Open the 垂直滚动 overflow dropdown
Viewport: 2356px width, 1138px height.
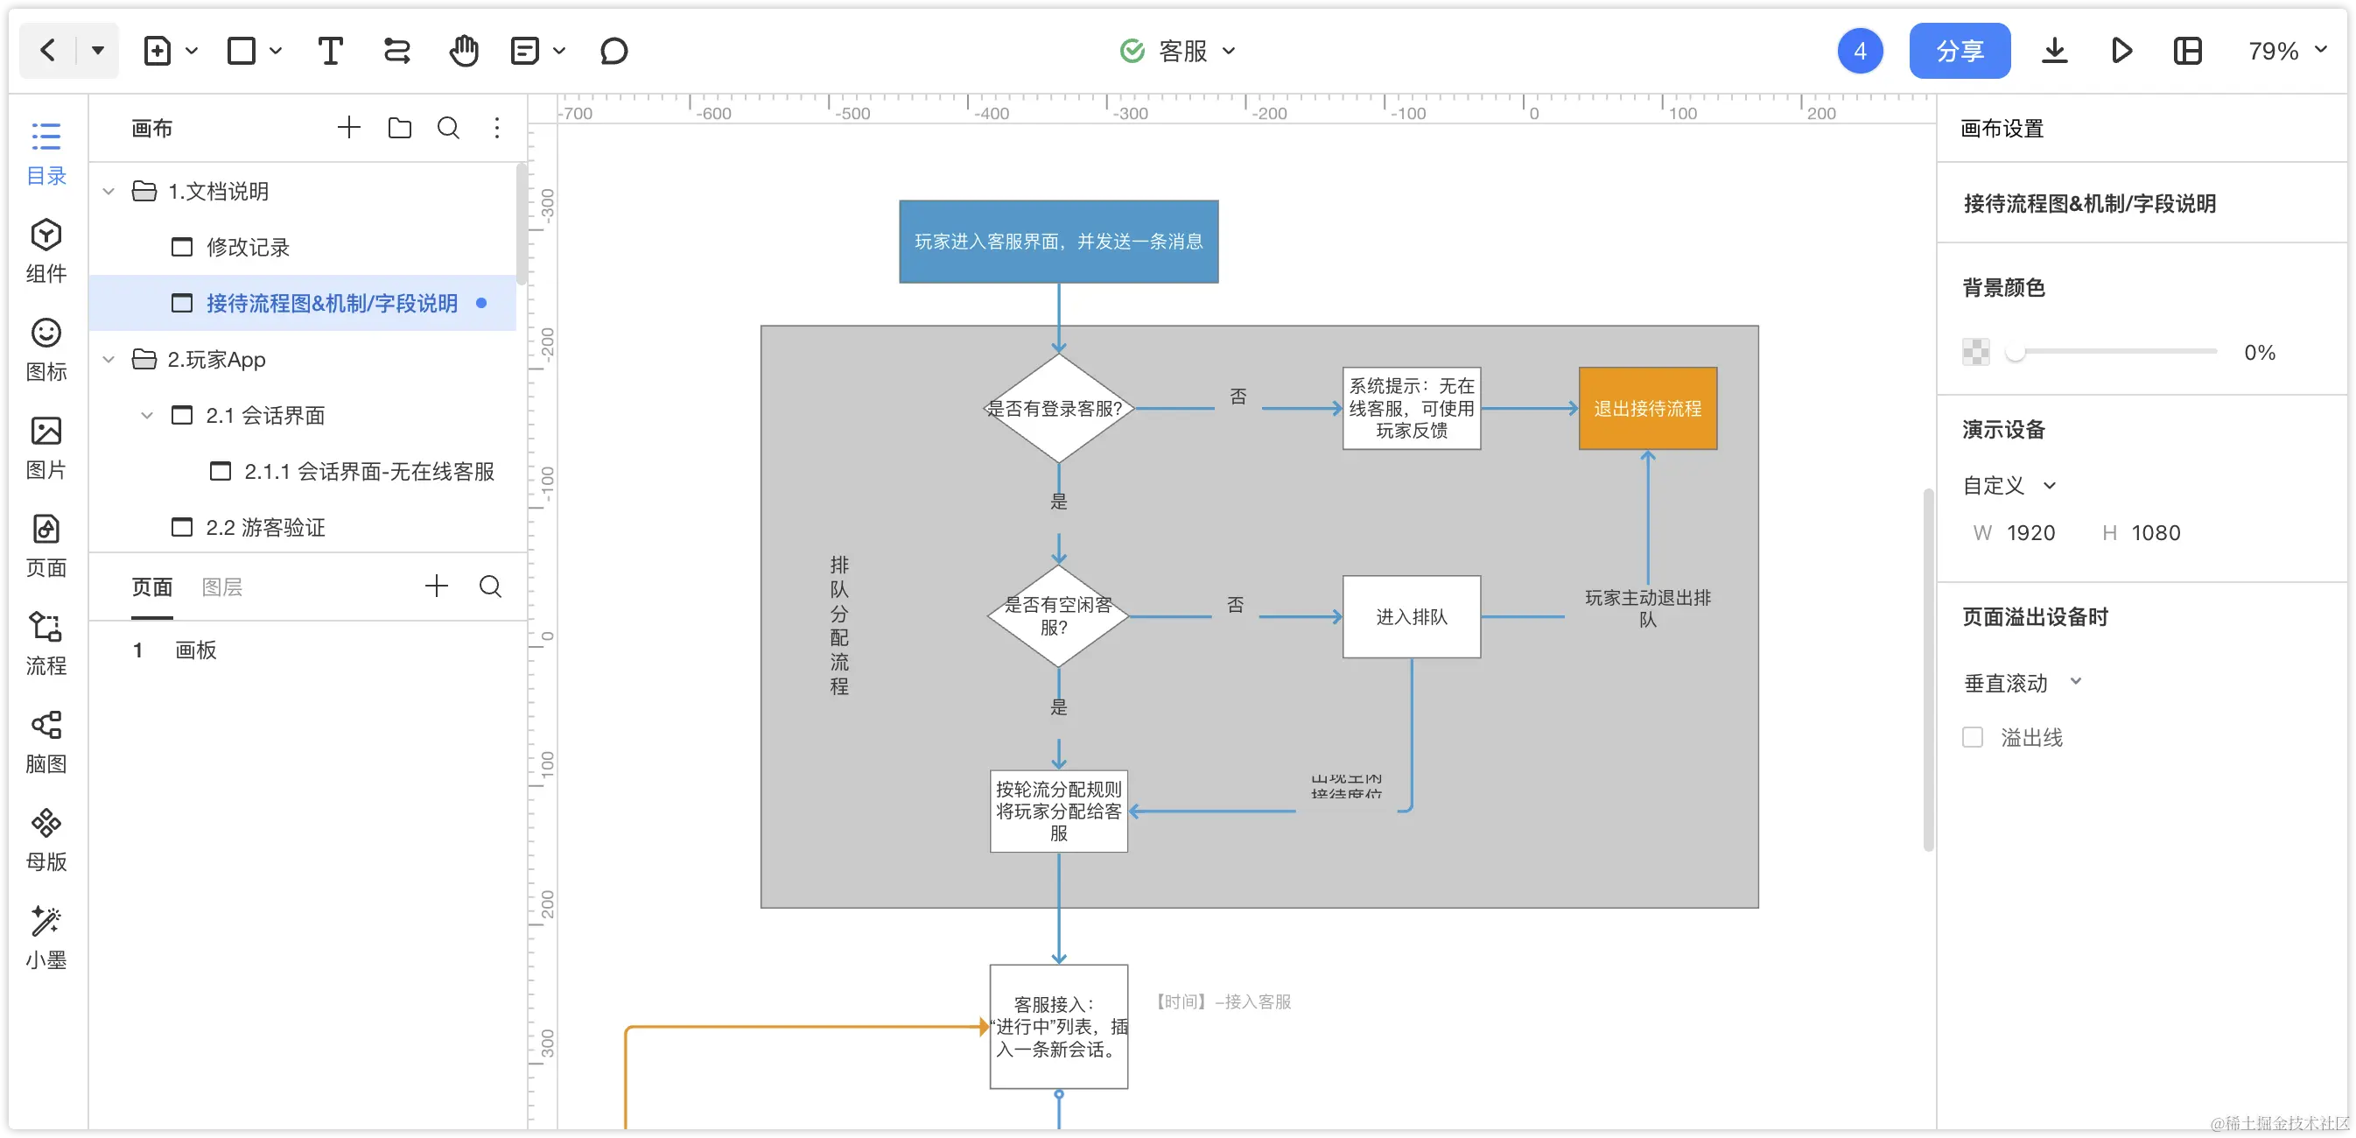(2023, 683)
